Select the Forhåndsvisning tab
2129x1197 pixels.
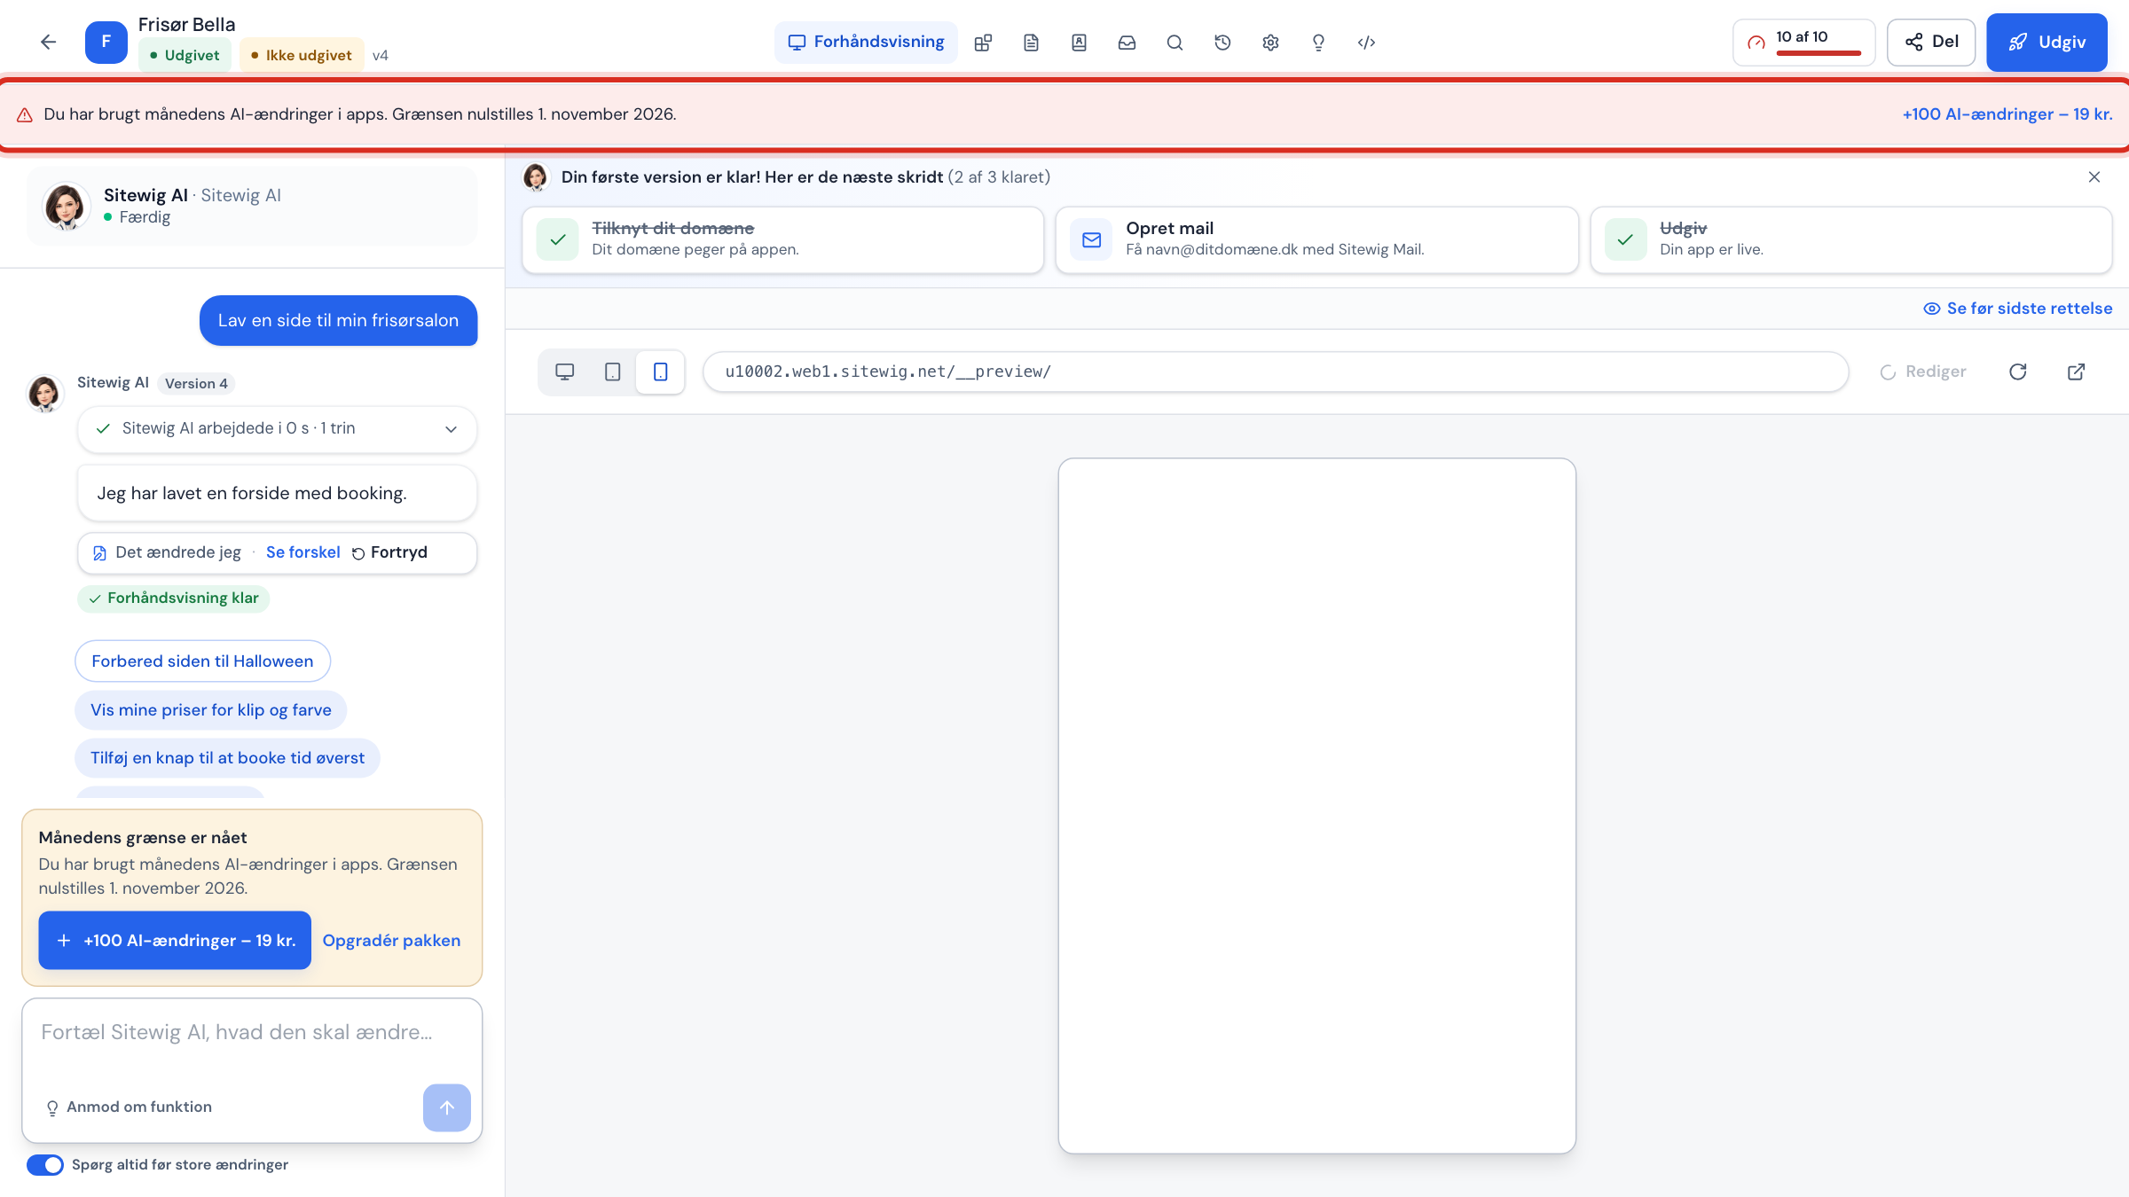pos(866,42)
